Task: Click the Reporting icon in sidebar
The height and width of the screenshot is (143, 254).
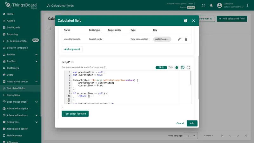Action: click(4, 34)
